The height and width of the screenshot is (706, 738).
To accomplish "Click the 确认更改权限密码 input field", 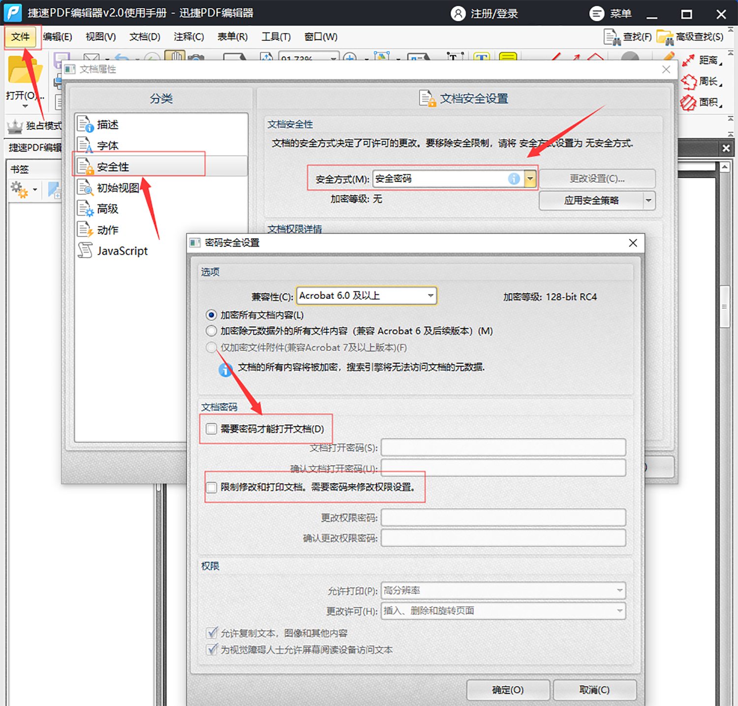I will [x=503, y=538].
